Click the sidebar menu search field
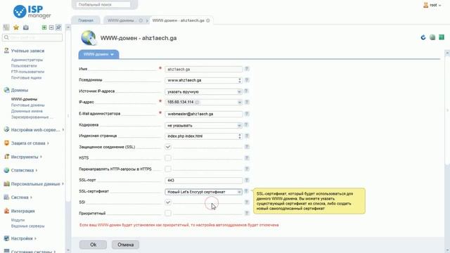The height and width of the screenshot is (253, 450). 32,37
